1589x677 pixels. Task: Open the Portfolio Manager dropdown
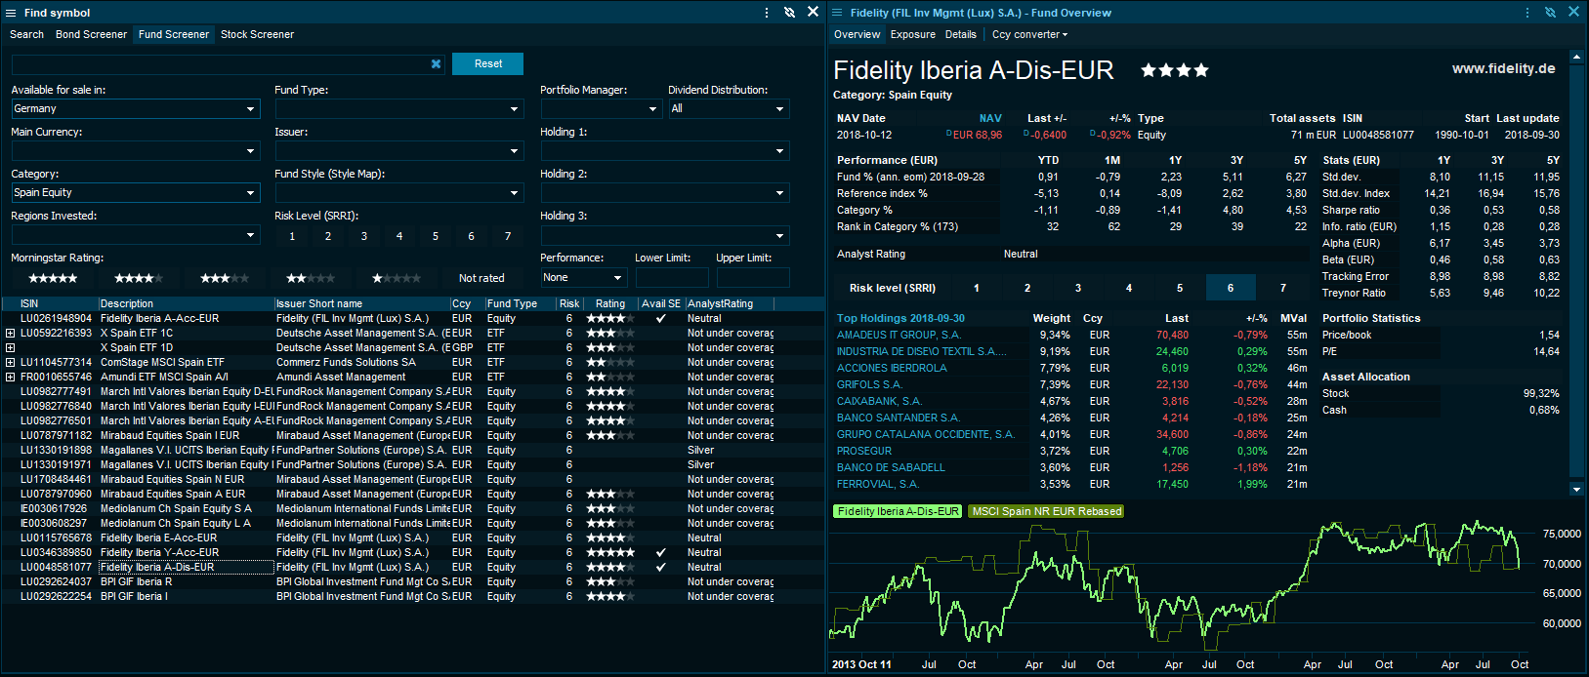(x=602, y=109)
